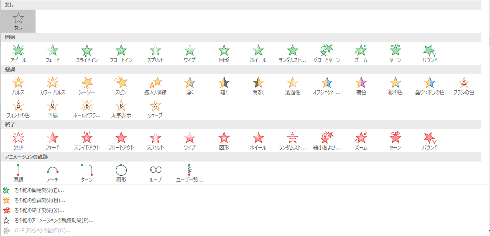The width and height of the screenshot is (490, 236).
Task: Choose the green フェード entrance effect
Action: coord(53,54)
